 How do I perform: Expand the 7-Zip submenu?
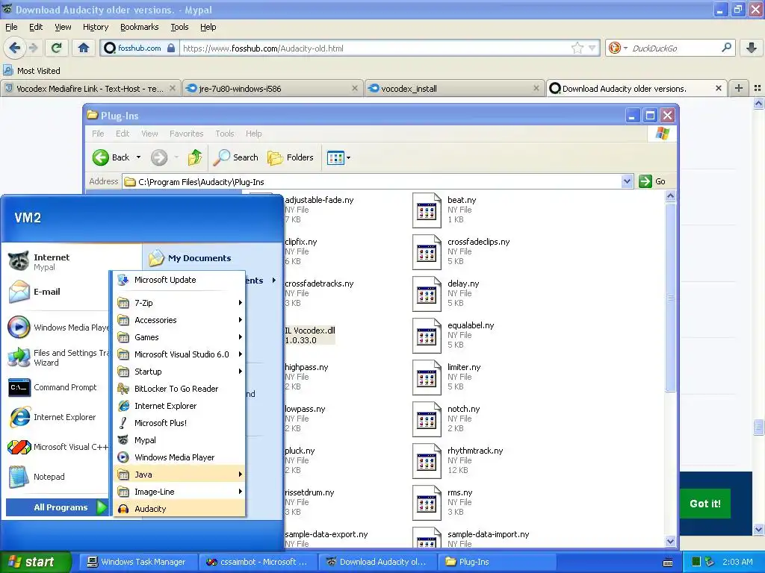180,303
